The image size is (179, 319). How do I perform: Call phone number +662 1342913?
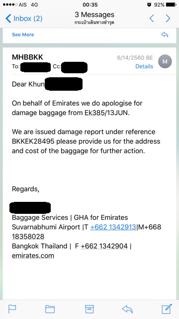[113, 227]
